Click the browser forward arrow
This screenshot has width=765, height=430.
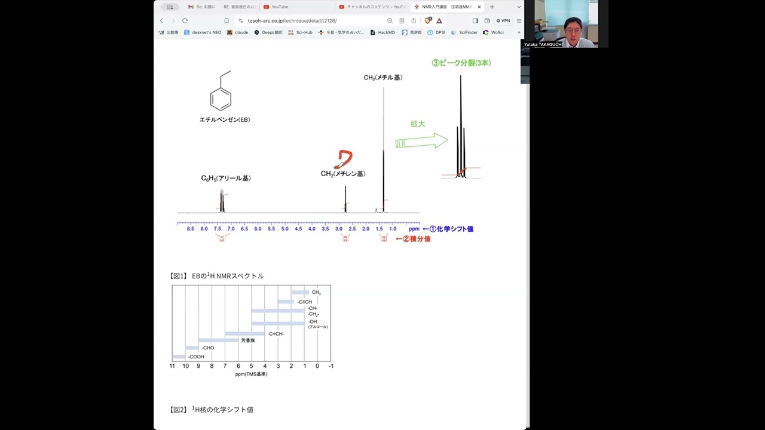(x=173, y=20)
